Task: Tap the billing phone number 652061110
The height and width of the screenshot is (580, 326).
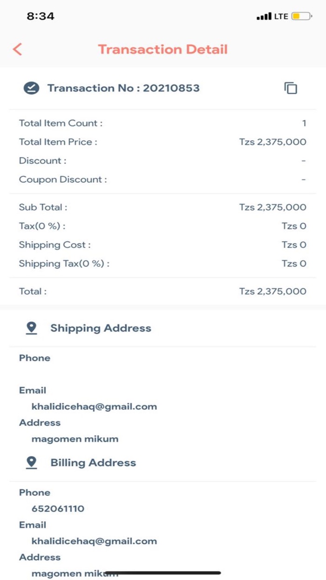Action: [58, 509]
